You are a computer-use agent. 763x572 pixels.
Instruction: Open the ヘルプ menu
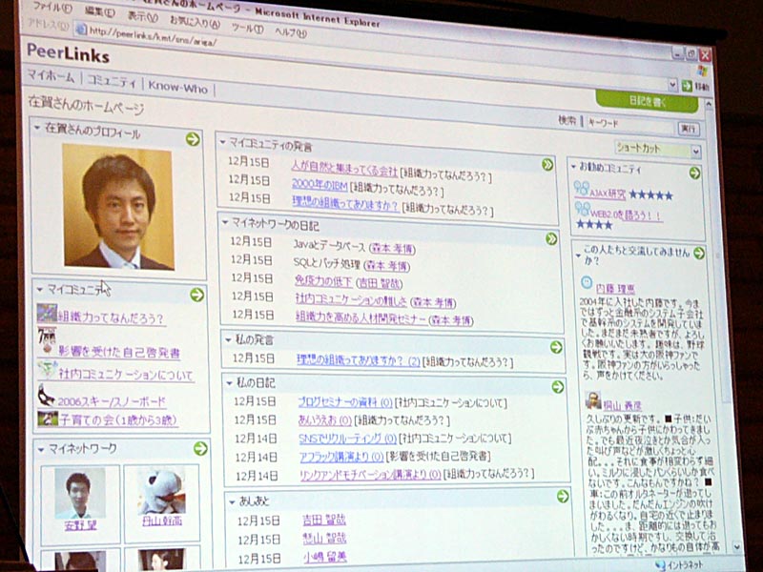(x=291, y=32)
